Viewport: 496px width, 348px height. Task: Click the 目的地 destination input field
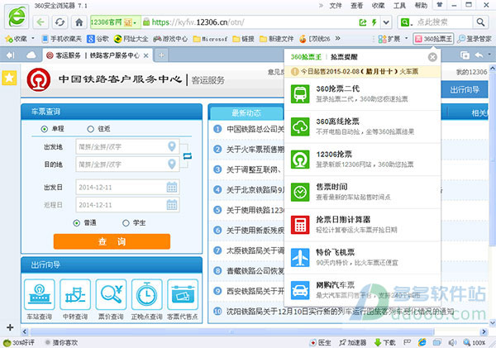(127, 164)
